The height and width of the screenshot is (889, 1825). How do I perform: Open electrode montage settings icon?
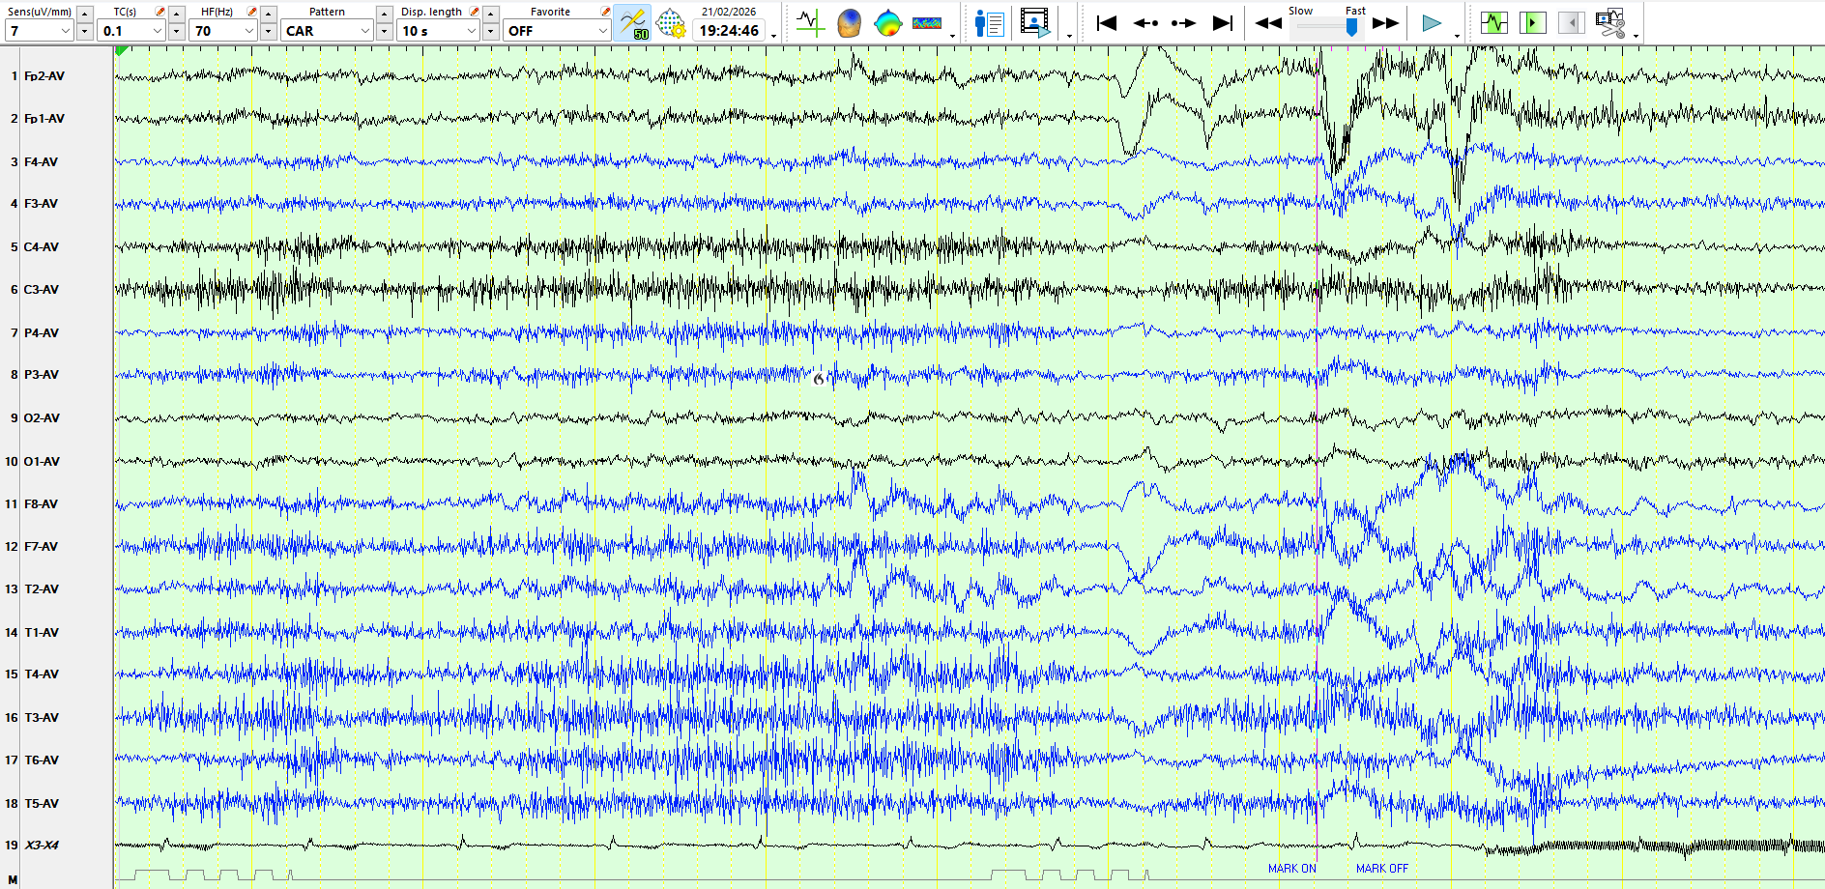[670, 23]
